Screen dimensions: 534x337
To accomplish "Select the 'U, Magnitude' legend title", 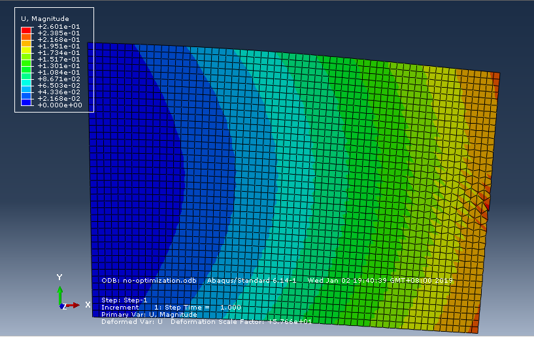I will pyautogui.click(x=45, y=19).
